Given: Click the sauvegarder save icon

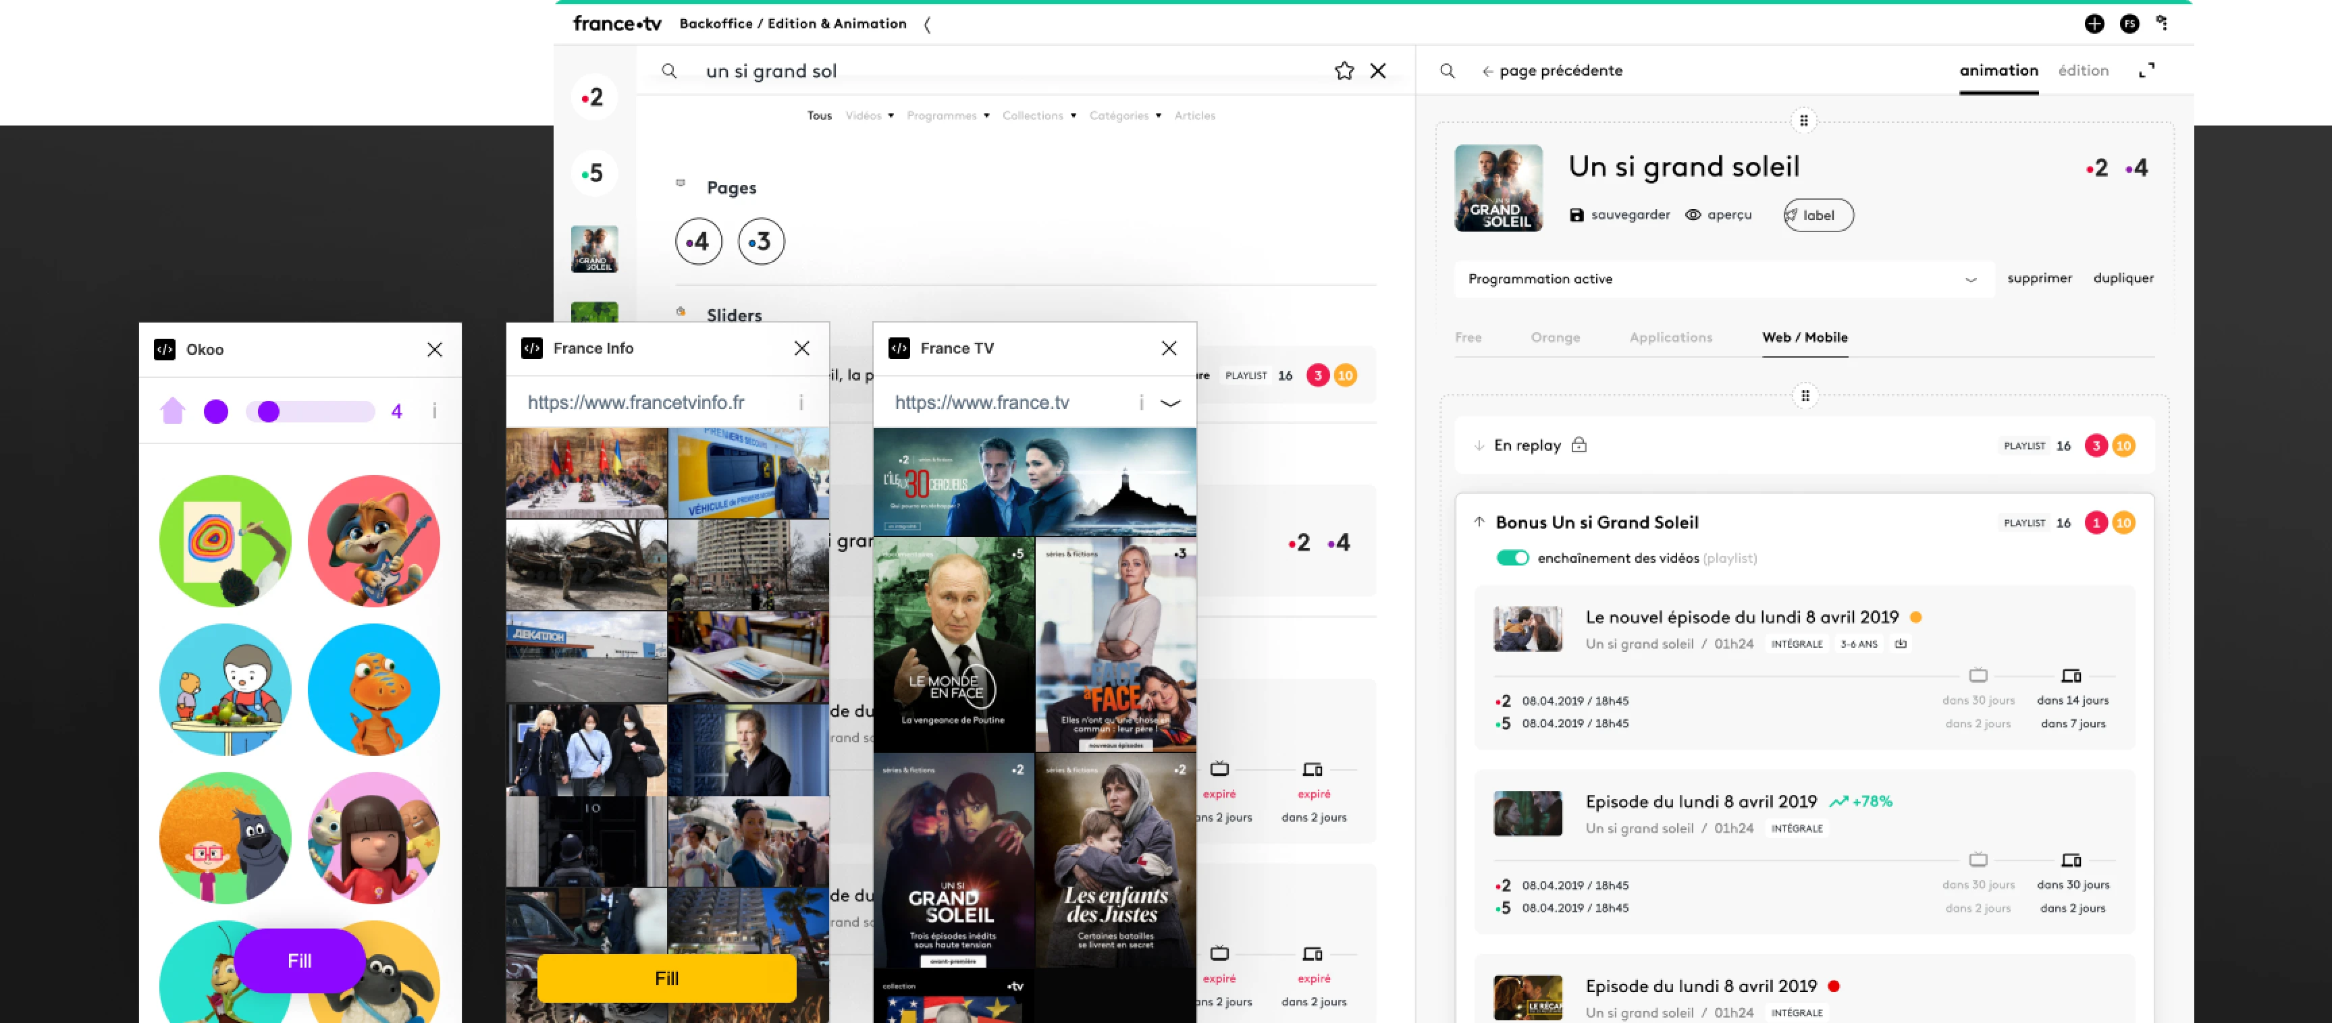Looking at the screenshot, I should pyautogui.click(x=1576, y=215).
